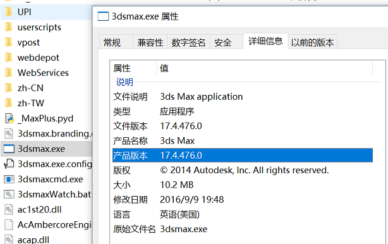
Task: Select the ac1st20.dll file icon
Action: pyautogui.click(x=9, y=210)
